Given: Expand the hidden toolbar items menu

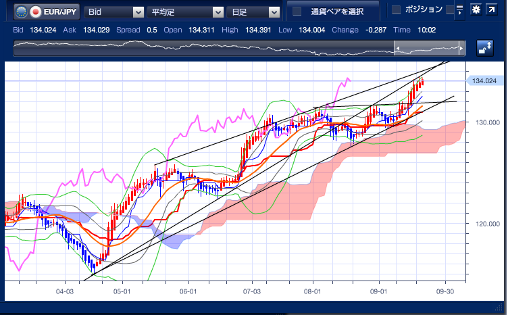Looking at the screenshot, I should (x=459, y=9).
